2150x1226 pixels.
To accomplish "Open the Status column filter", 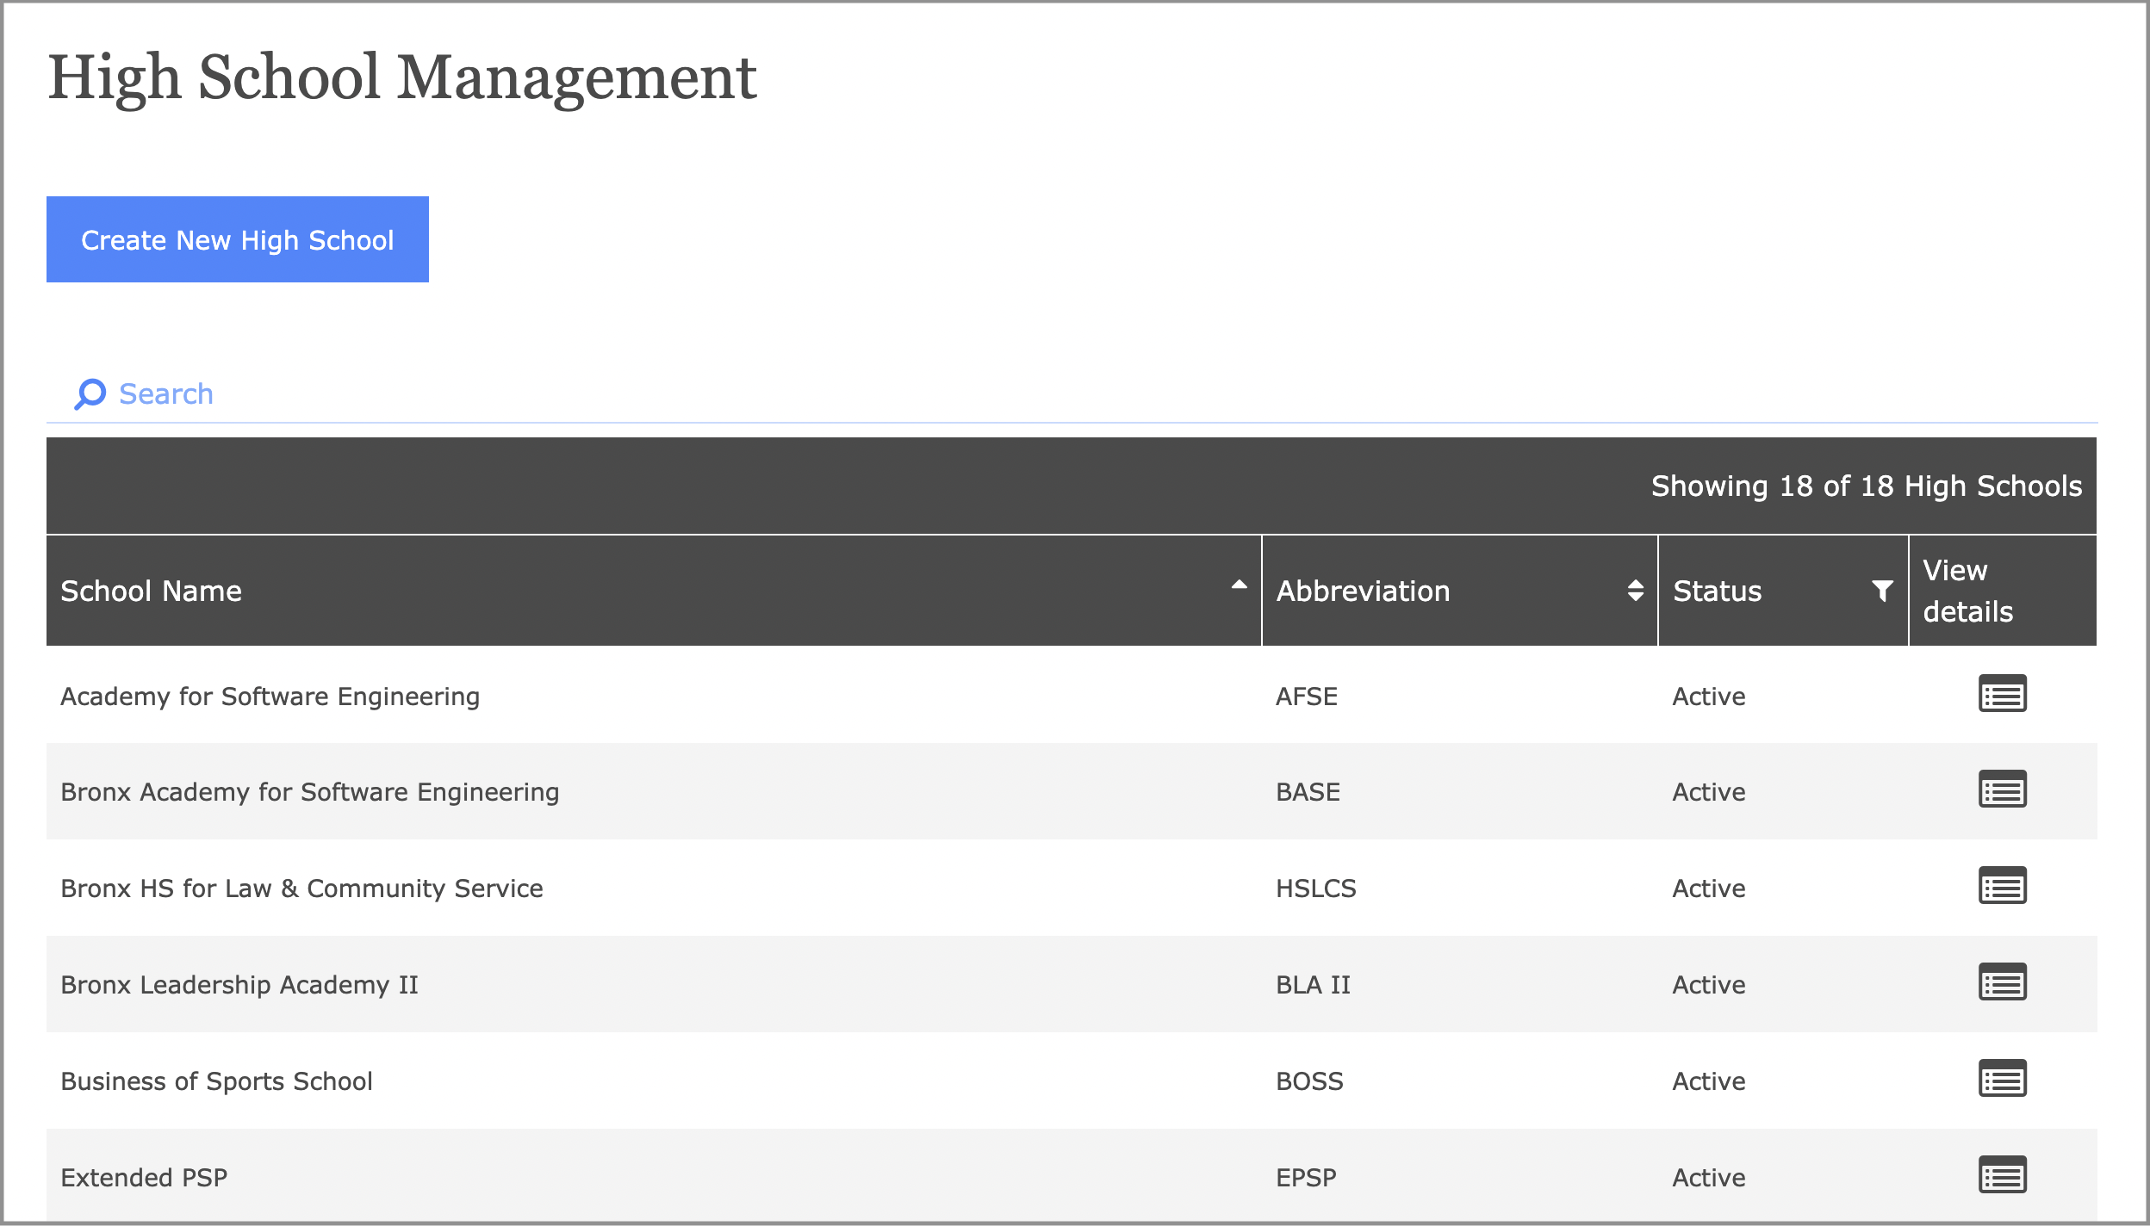I will [1882, 591].
